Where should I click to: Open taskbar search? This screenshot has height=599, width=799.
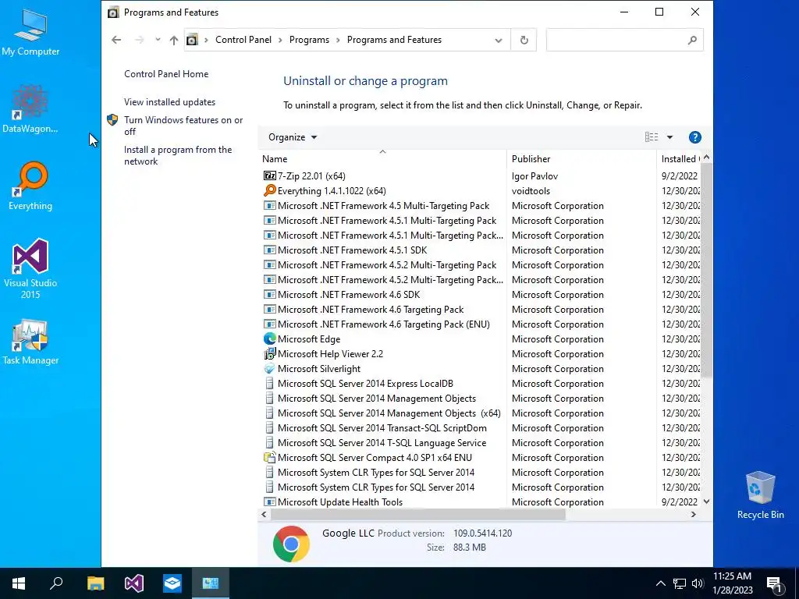click(56, 583)
